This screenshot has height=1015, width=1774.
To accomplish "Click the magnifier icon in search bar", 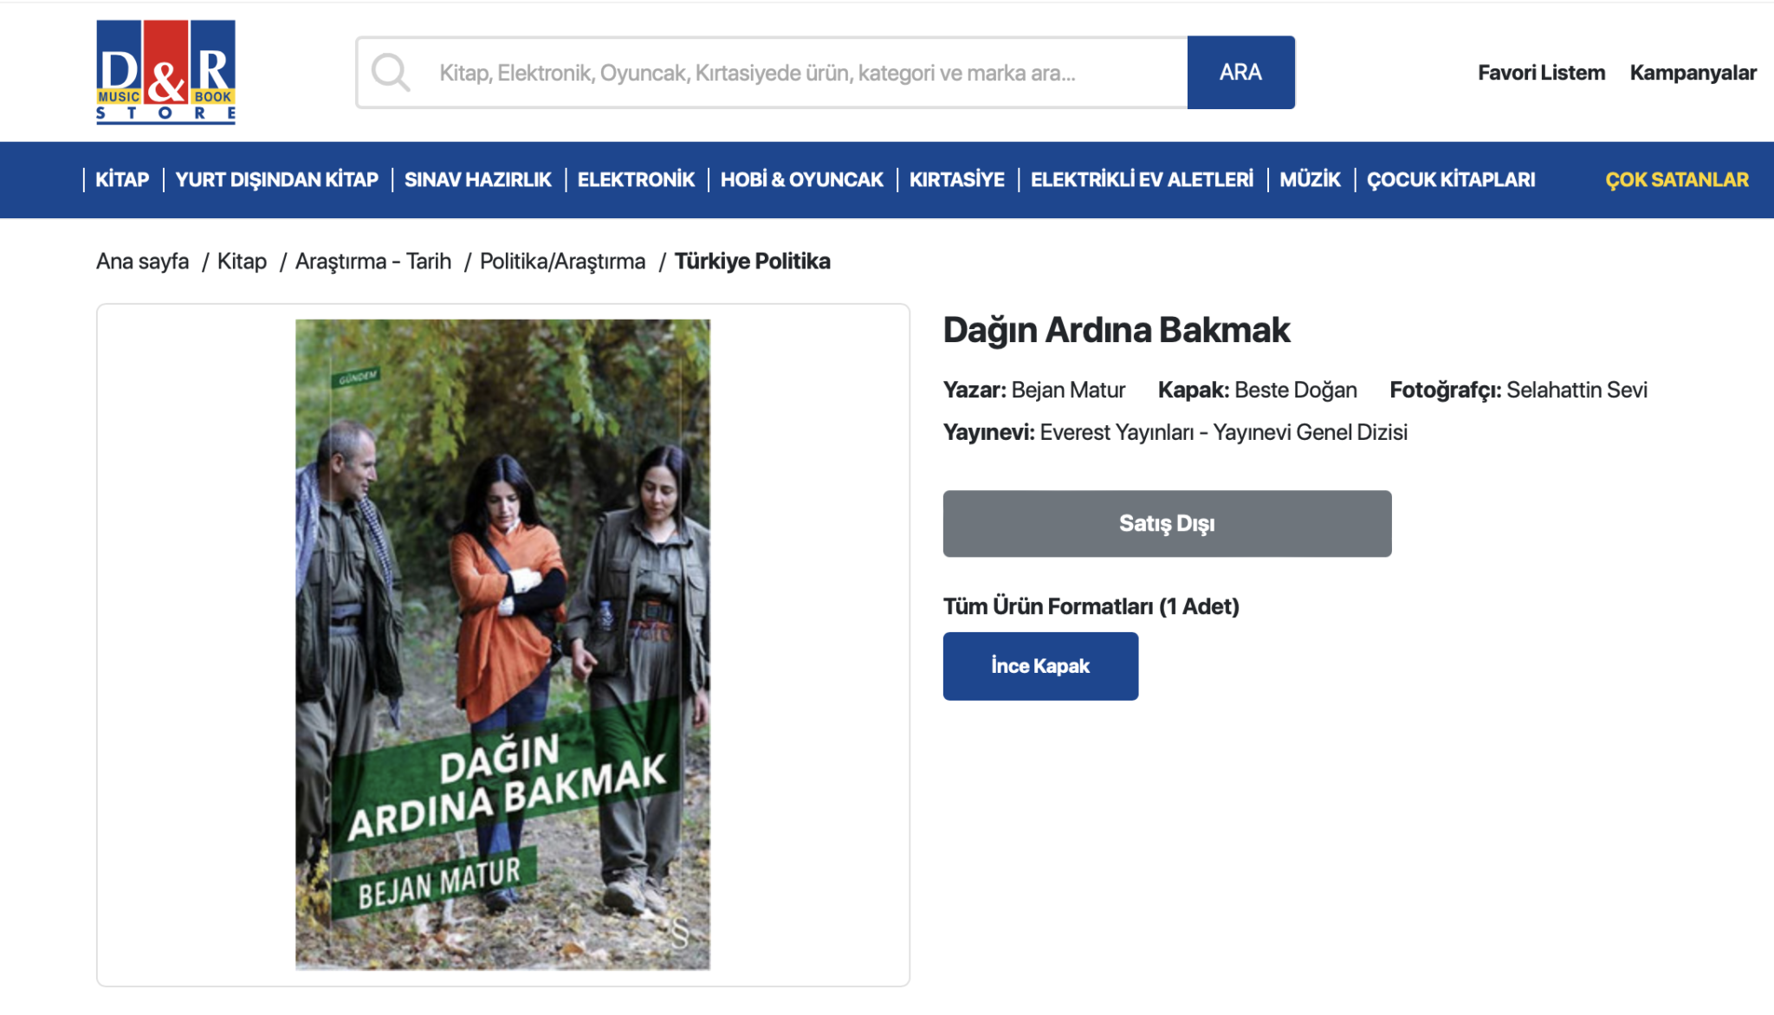I will click(x=391, y=73).
